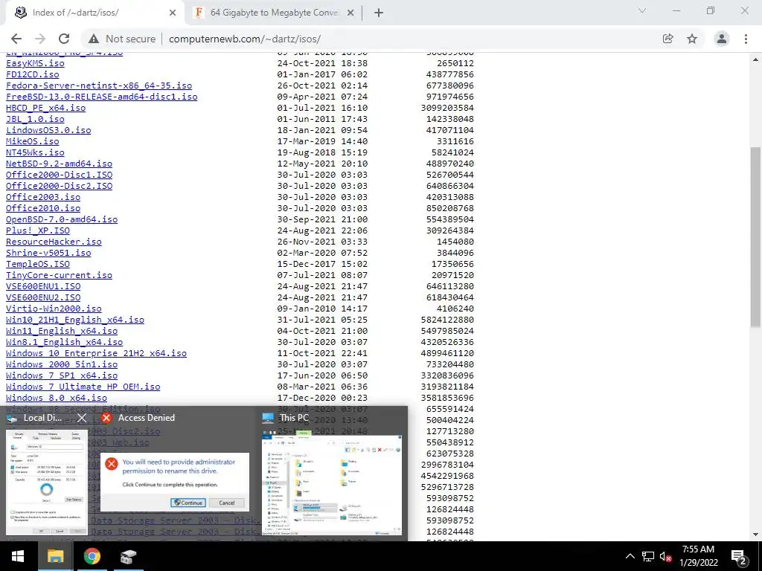Download Fedora-Server-netinst-x86_64-35.iso

point(99,86)
